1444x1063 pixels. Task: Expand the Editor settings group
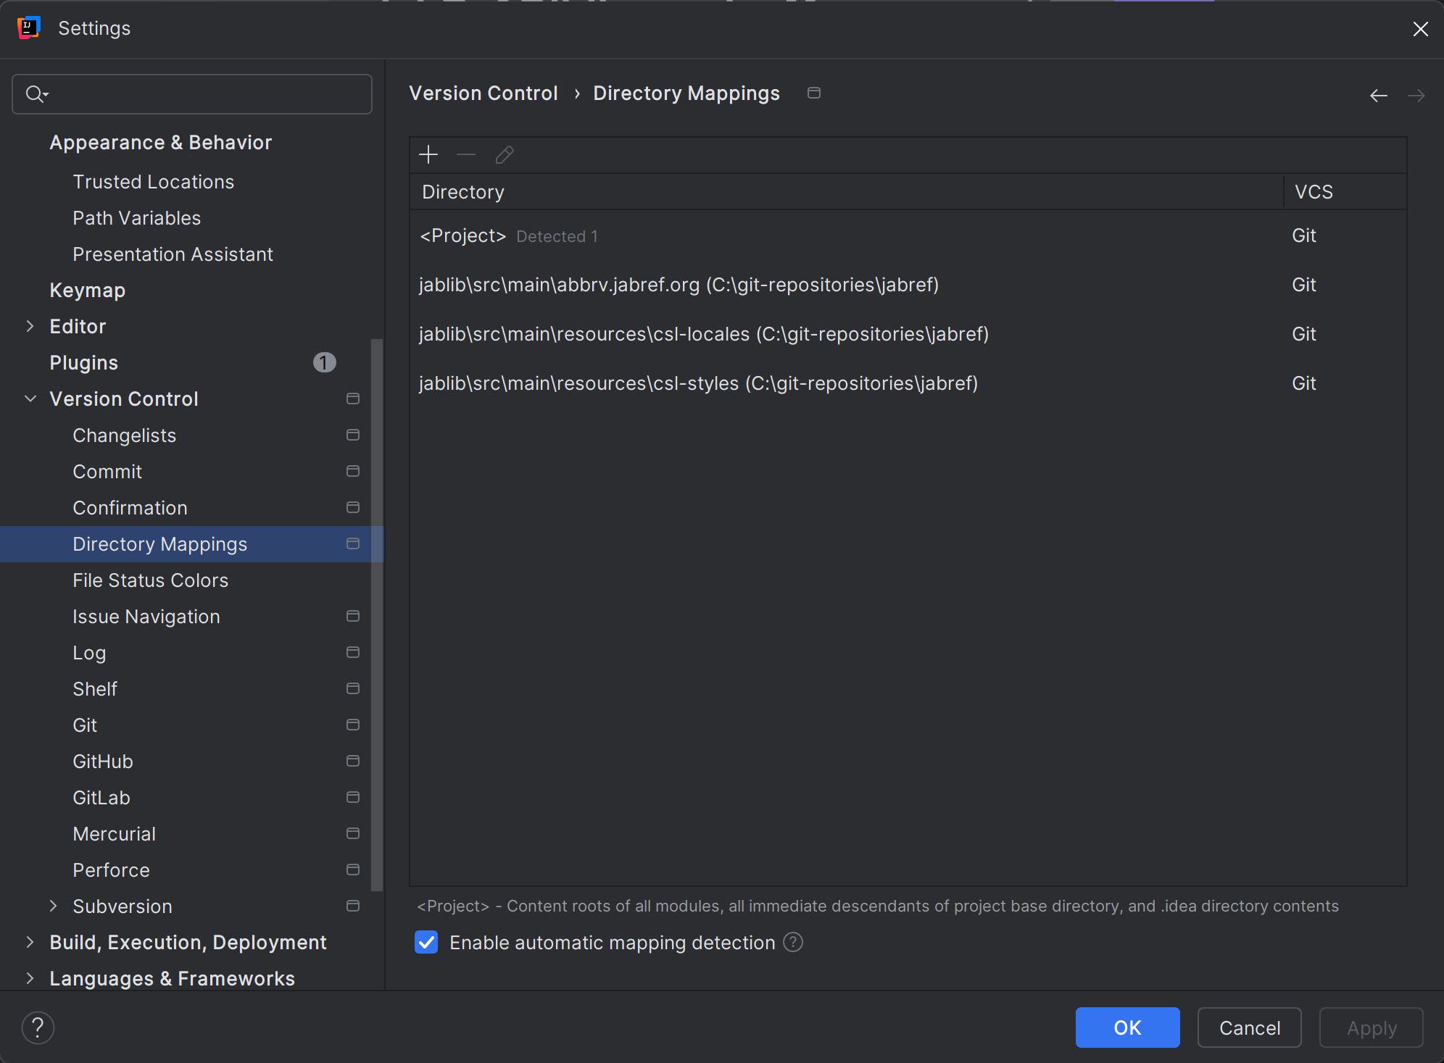coord(30,326)
